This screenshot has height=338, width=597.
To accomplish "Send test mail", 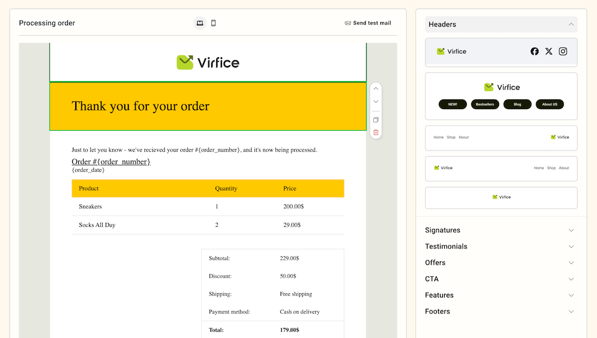I will (368, 23).
